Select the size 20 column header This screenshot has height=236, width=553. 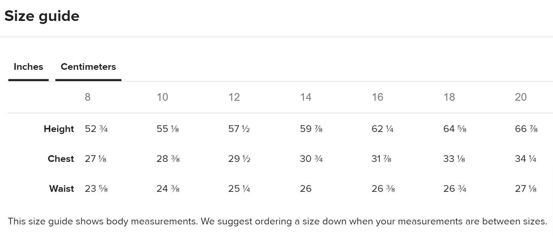tap(520, 97)
